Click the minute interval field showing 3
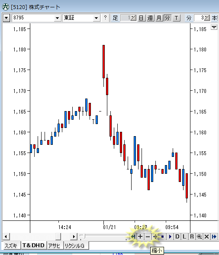Viewport: 219px width, 255px height. pos(199,18)
